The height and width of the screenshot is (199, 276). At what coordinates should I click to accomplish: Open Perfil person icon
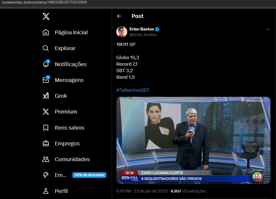46,191
